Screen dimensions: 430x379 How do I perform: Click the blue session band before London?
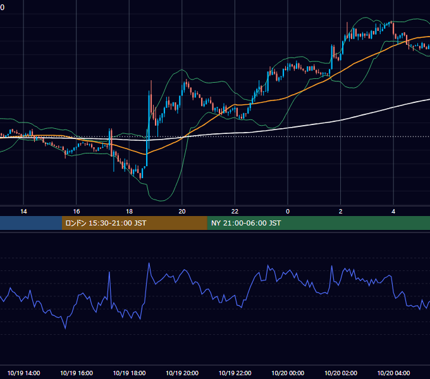click(x=31, y=223)
